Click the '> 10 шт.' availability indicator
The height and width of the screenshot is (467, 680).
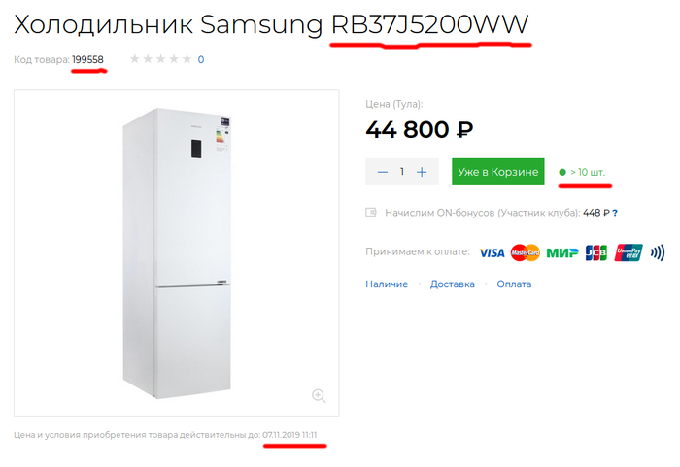[x=587, y=172]
